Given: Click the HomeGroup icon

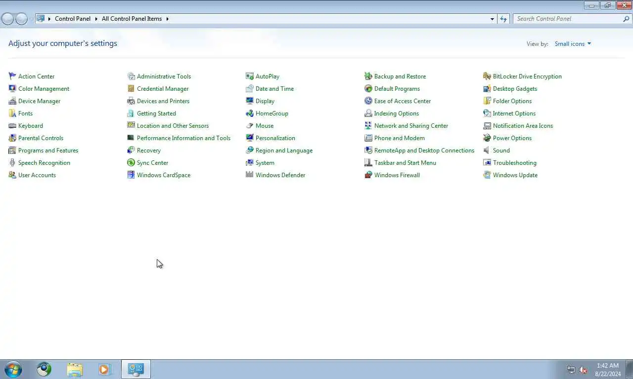Looking at the screenshot, I should coord(250,113).
